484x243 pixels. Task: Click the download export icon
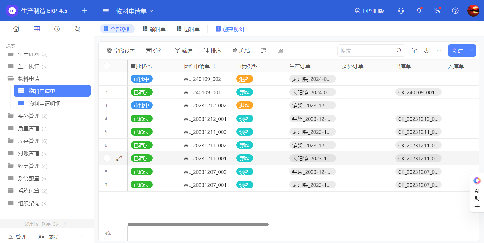tap(426, 50)
